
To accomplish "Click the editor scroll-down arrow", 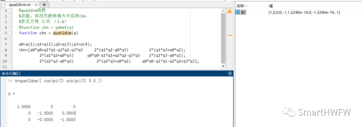I will tap(223, 66).
